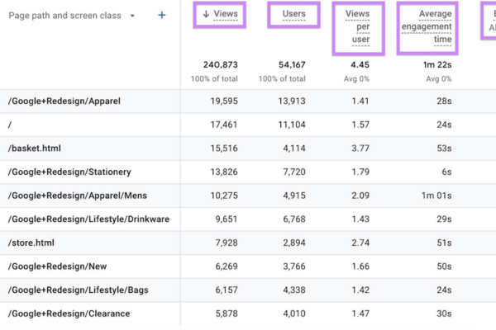Screen dimensions: 496x330
Task: Sort by the Views column header
Action: [x=226, y=14]
